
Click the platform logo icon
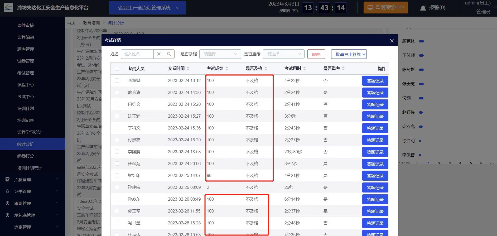tap(8, 8)
